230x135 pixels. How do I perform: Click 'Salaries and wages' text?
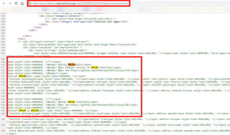(x=107, y=22)
